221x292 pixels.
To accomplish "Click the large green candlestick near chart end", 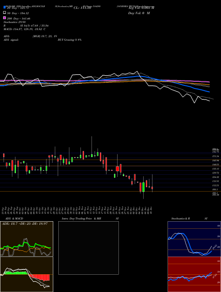I will pyautogui.click(x=143, y=187).
